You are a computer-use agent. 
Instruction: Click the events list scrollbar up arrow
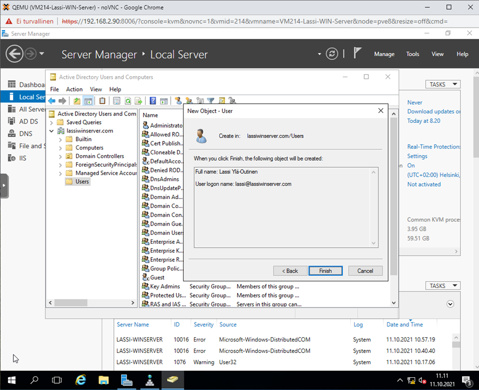pyautogui.click(x=456, y=338)
